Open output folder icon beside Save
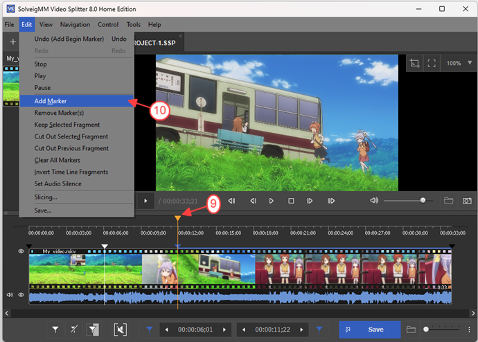Image resolution: width=478 pixels, height=342 pixels. pyautogui.click(x=411, y=330)
